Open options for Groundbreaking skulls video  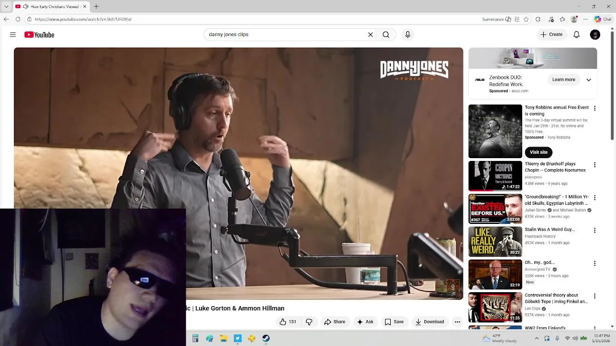[595, 198]
